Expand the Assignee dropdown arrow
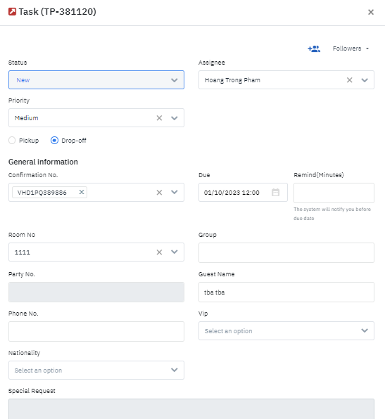This screenshot has height=419, width=385. coord(365,80)
